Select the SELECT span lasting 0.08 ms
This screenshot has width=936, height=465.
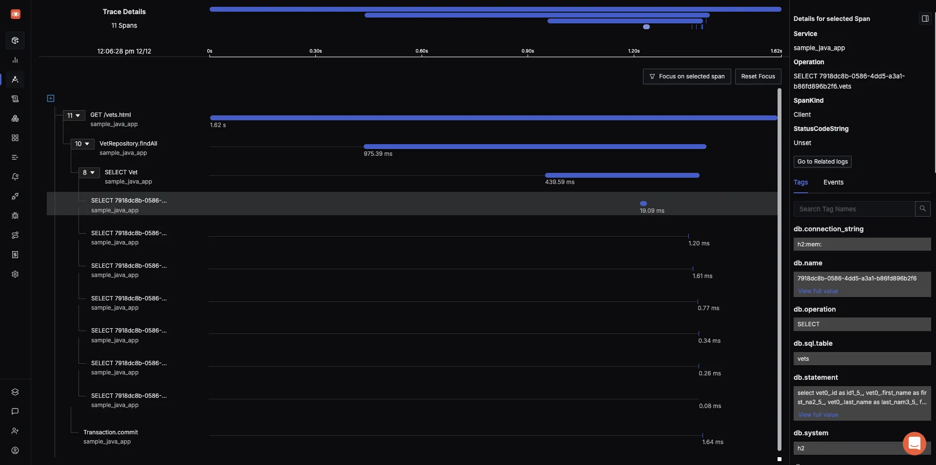tap(412, 400)
